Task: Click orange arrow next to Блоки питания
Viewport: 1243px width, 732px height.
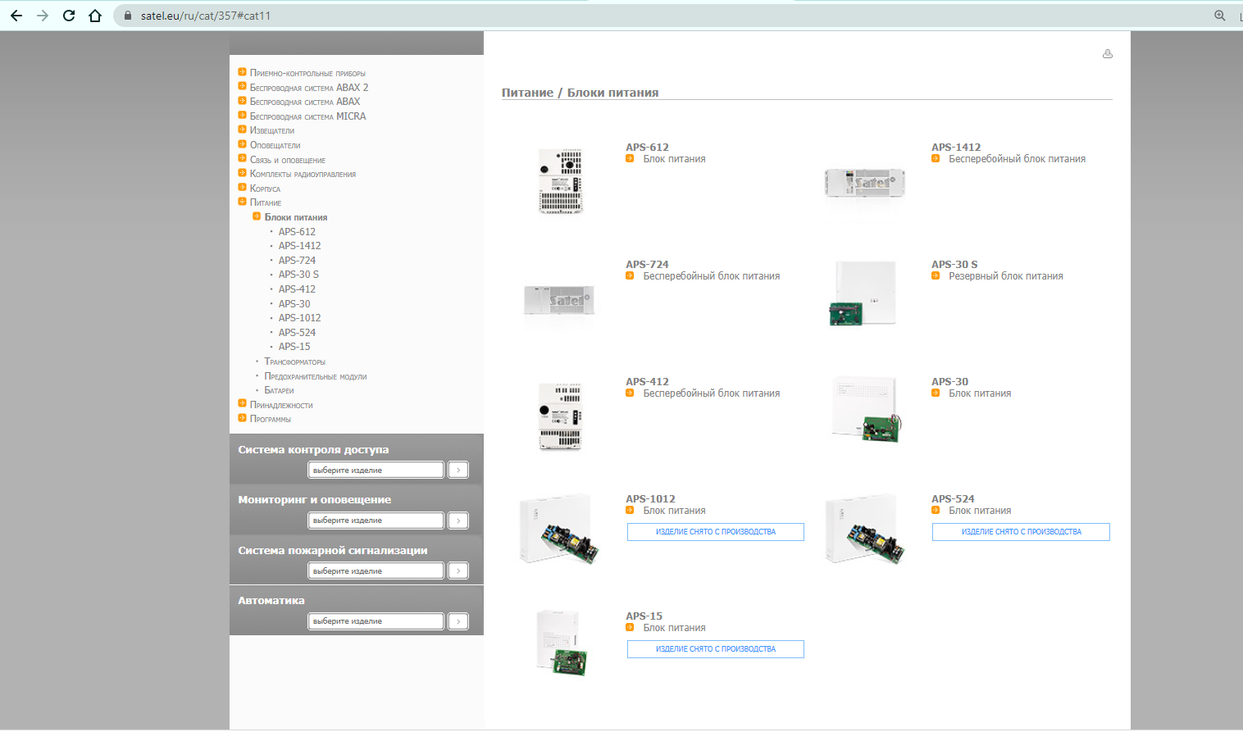Action: pos(257,216)
